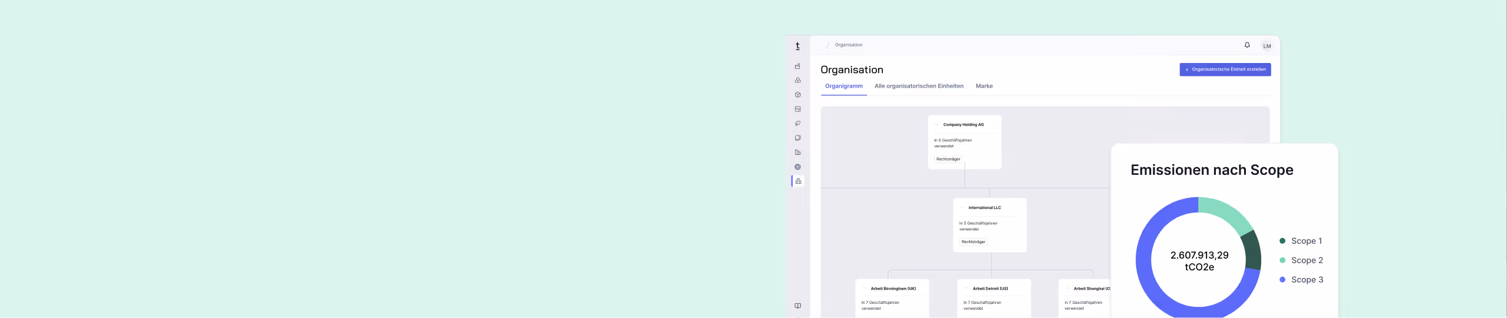
Task: Click the Scope 2 legend entry
Action: pos(1301,260)
